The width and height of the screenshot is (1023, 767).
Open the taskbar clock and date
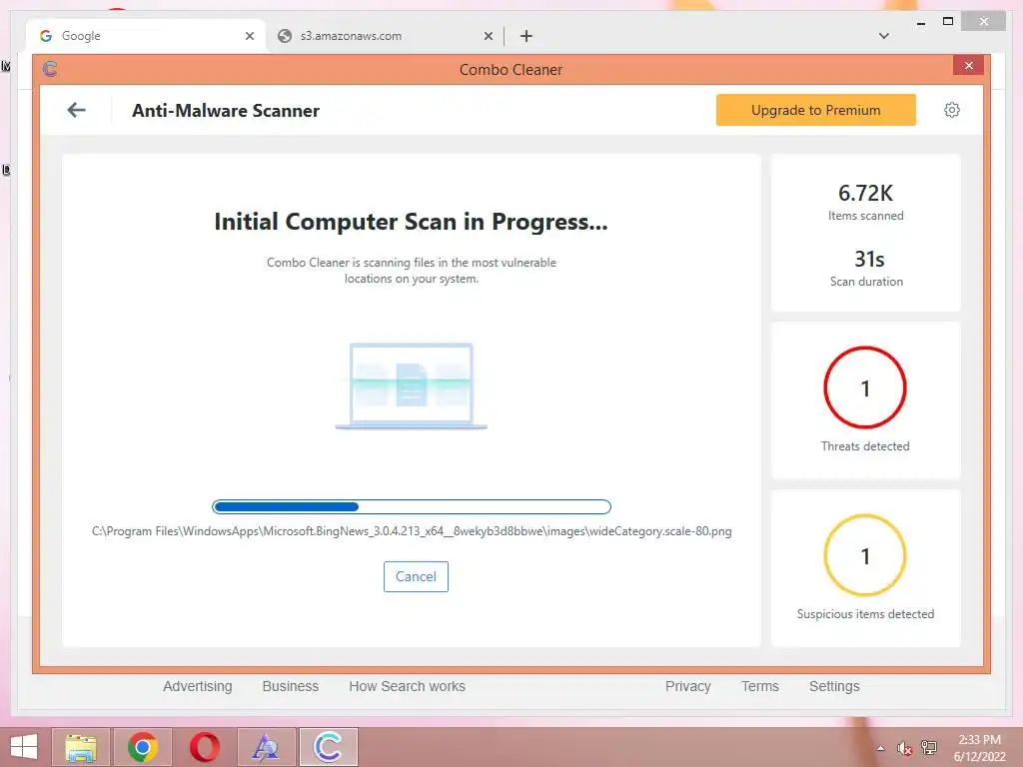[979, 748]
